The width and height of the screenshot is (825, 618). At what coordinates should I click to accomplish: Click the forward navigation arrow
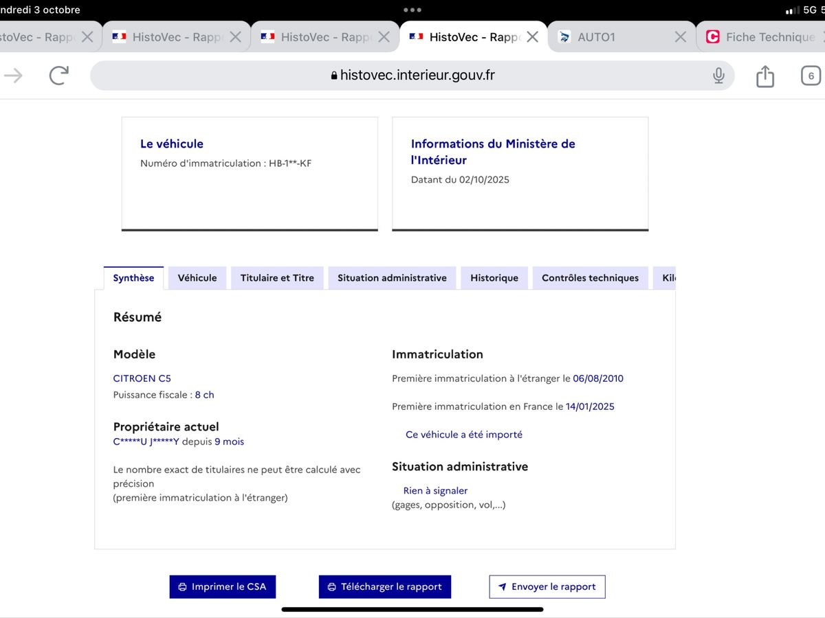pyautogui.click(x=12, y=76)
